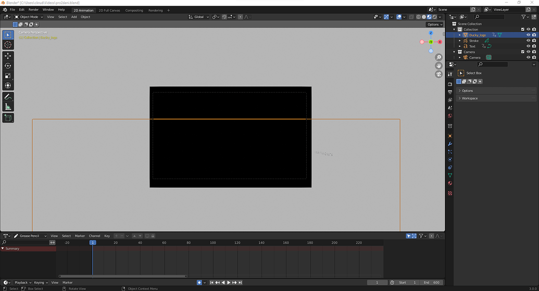The image size is (539, 291).
Task: Click the zoom viewport gizmo button
Action: point(438,57)
